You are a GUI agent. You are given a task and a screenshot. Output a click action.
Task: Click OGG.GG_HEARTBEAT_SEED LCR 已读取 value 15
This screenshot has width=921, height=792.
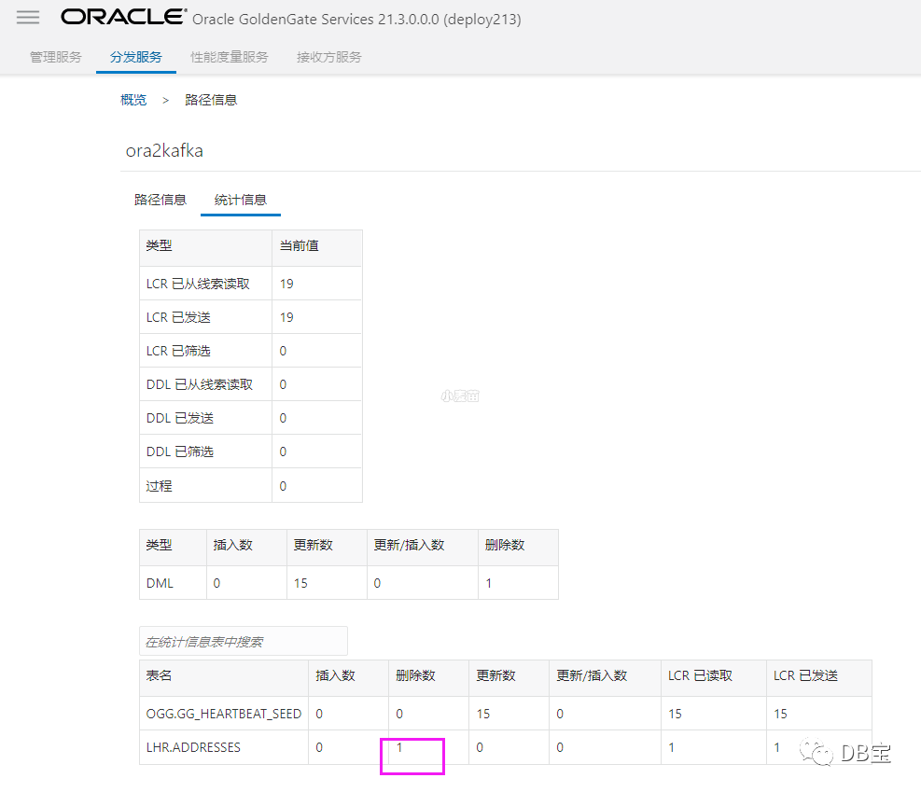tap(675, 714)
